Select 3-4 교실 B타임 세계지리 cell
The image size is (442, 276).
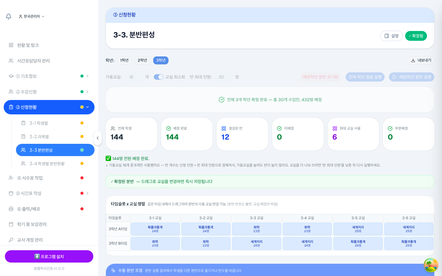pyautogui.click(x=307, y=243)
